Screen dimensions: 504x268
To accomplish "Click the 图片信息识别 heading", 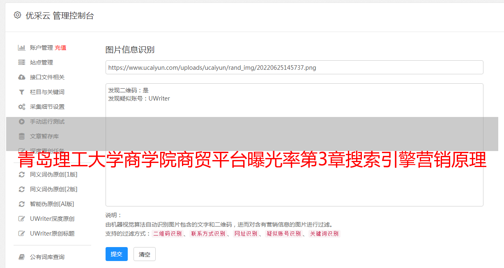I will tap(130, 50).
